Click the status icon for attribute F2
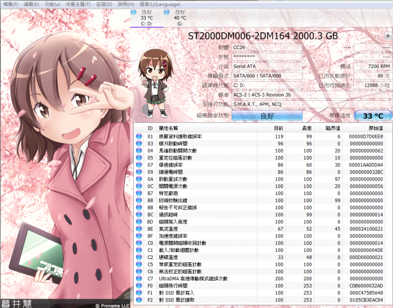The image size is (393, 308). point(139,300)
